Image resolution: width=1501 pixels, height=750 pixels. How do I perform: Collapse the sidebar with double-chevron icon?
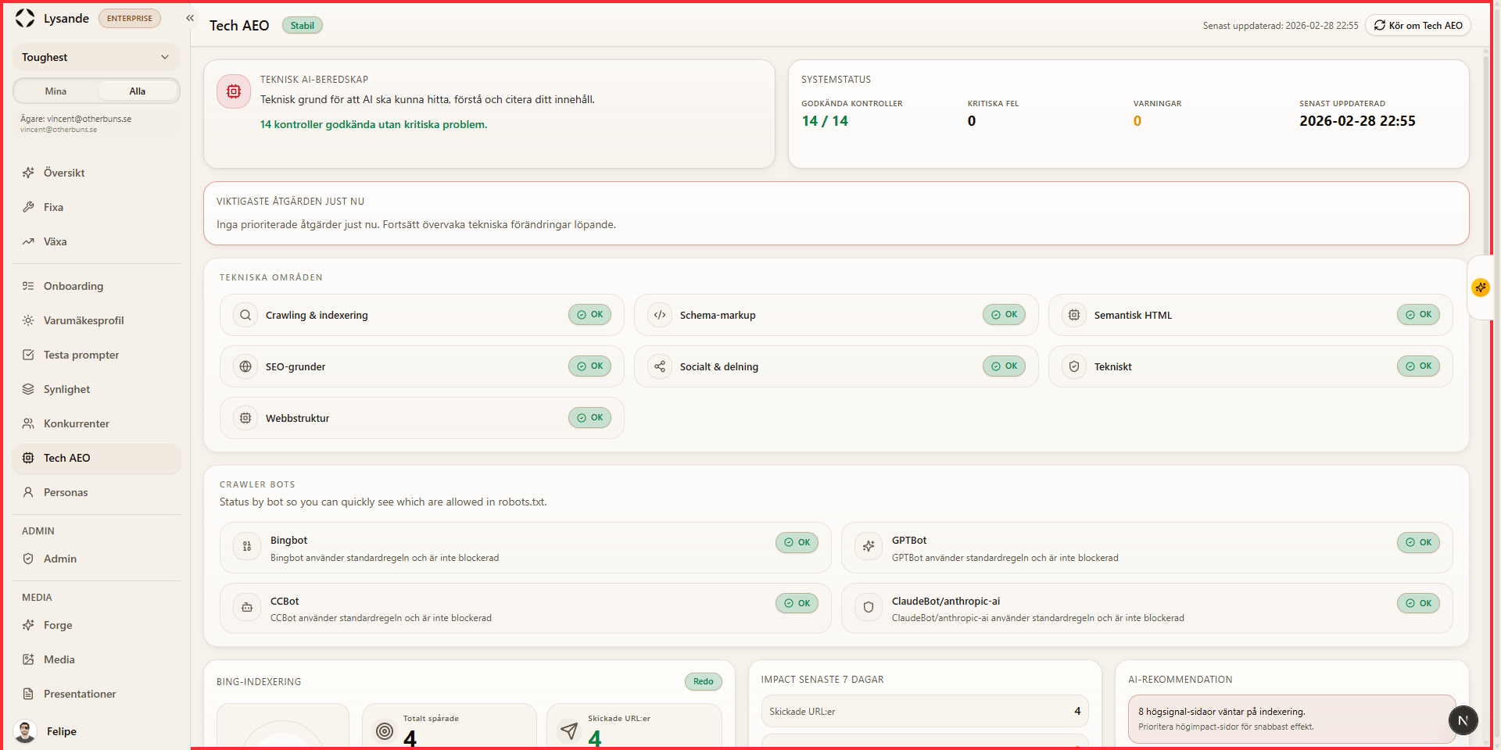[x=190, y=18]
